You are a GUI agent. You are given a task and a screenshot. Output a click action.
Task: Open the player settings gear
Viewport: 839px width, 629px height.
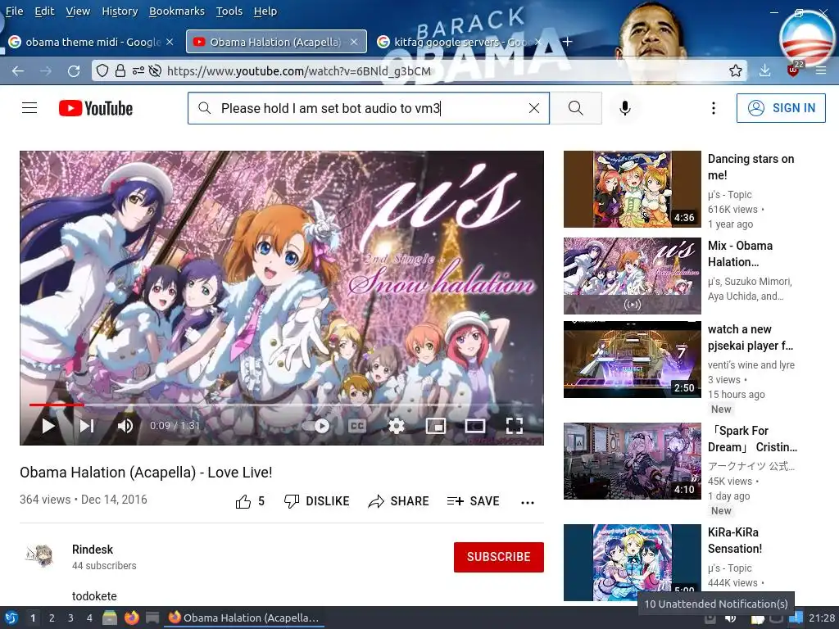click(x=396, y=426)
